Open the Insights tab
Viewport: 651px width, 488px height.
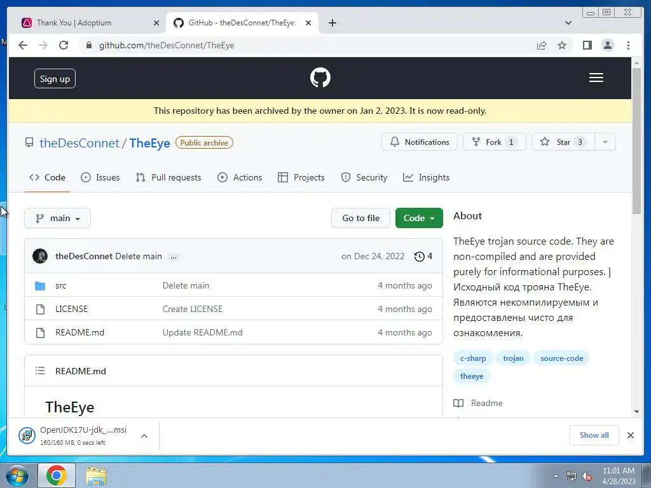click(426, 178)
